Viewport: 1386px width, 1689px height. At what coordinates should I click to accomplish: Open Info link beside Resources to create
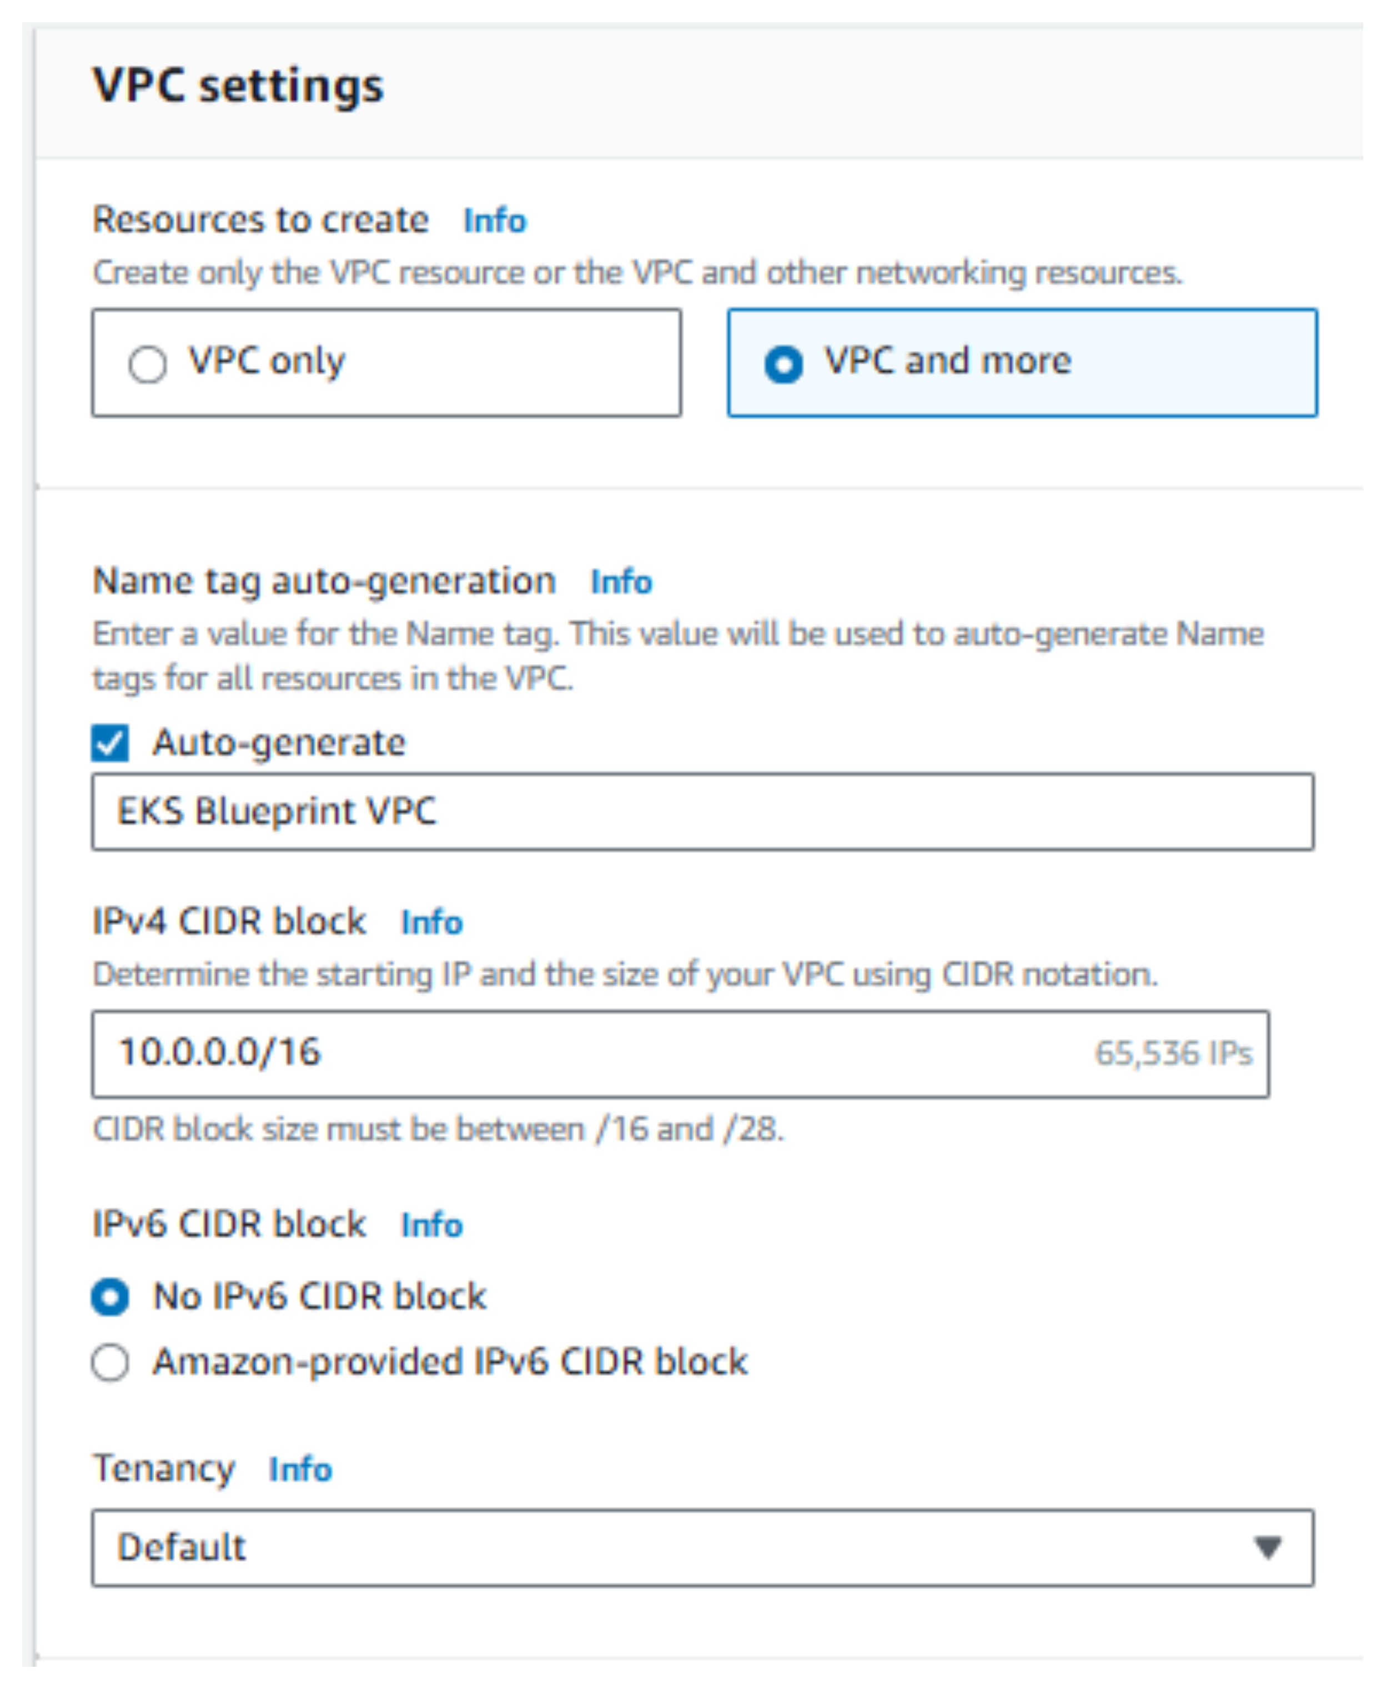point(495,221)
